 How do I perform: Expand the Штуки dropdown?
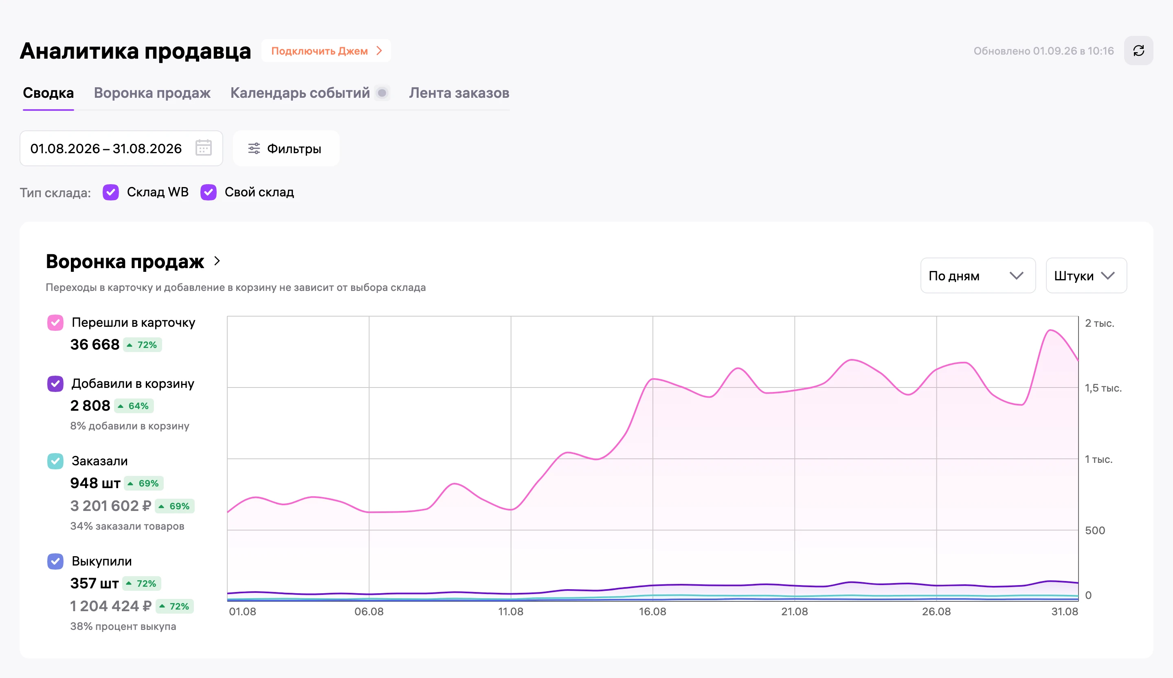click(x=1086, y=276)
